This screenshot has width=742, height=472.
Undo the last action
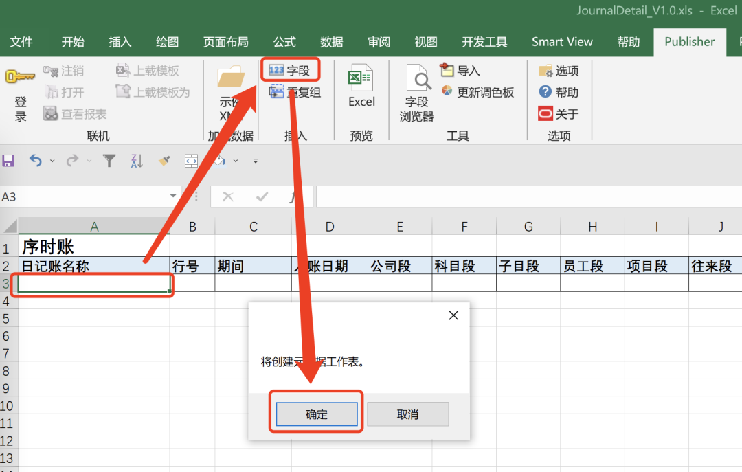(36, 161)
